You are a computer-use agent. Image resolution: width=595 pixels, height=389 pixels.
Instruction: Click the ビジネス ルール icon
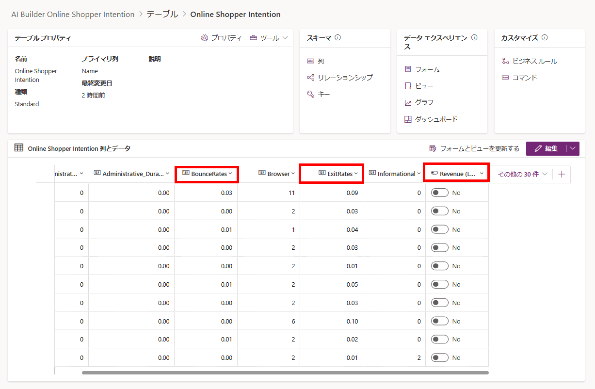pyautogui.click(x=505, y=61)
